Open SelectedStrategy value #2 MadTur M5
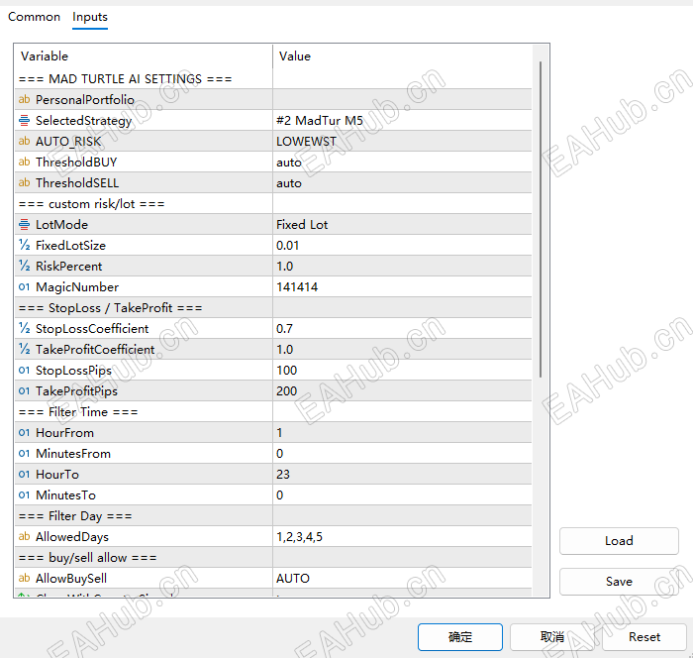 pos(402,120)
